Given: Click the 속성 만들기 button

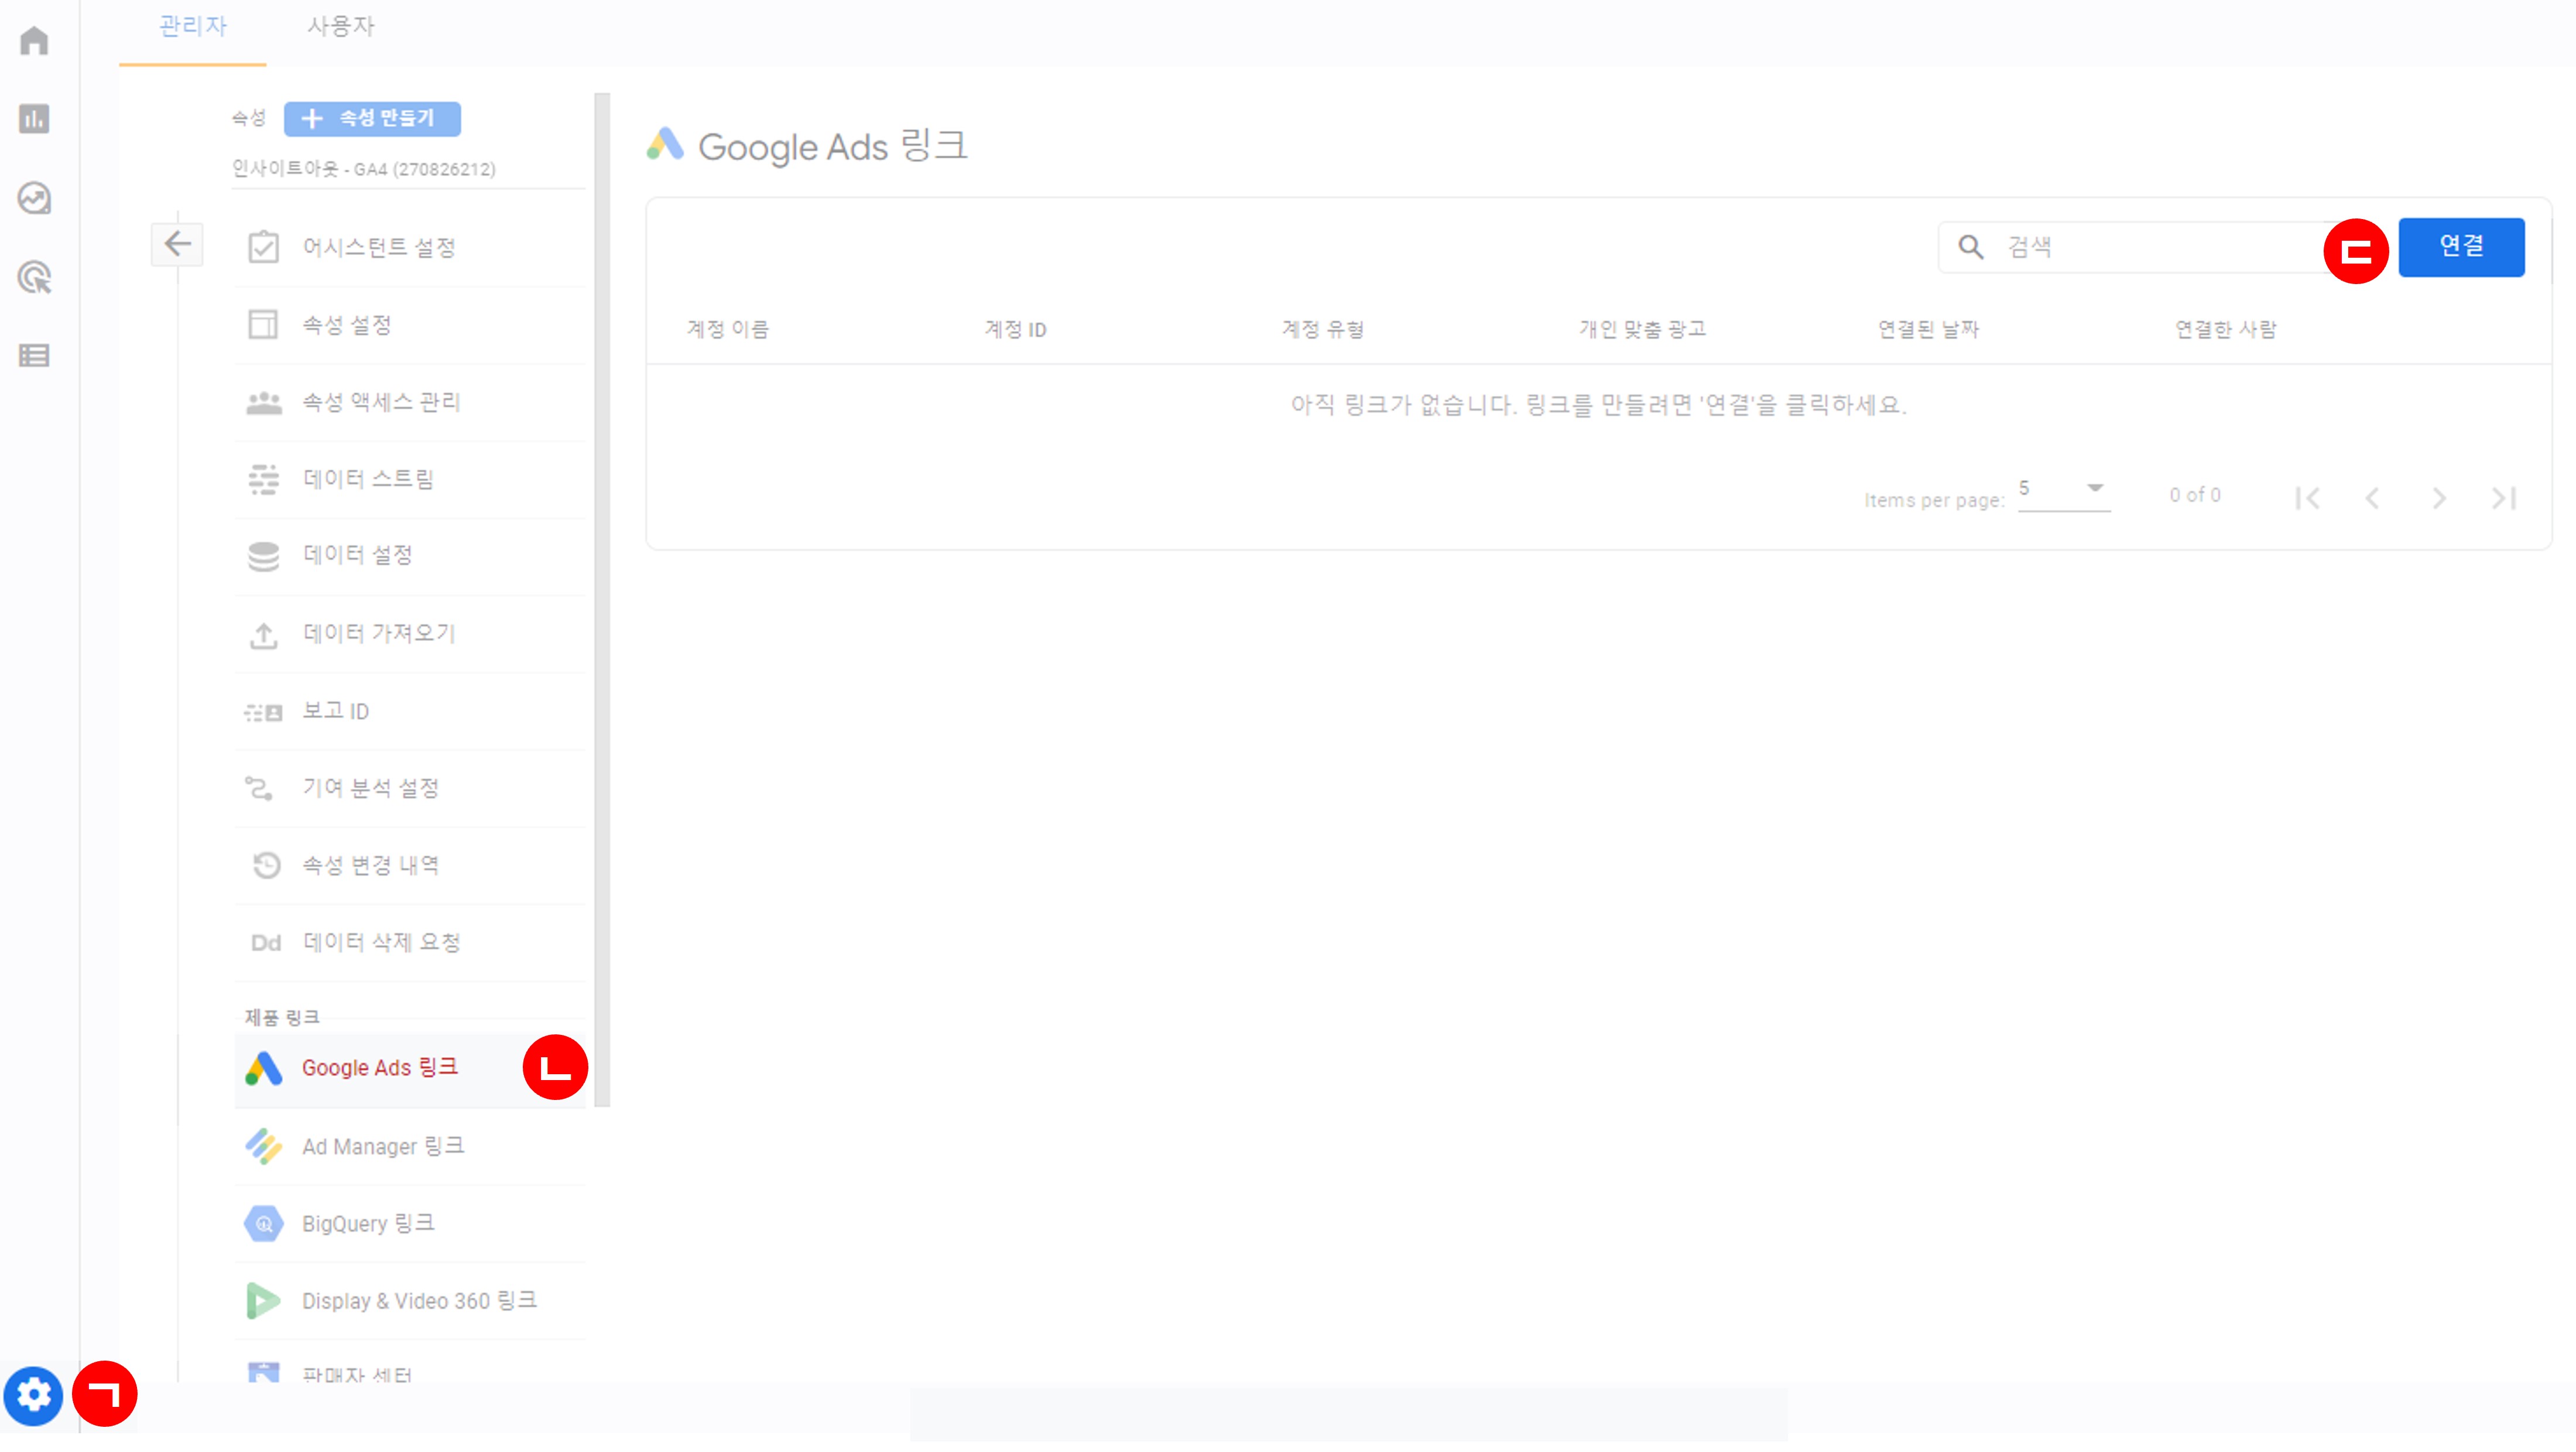Looking at the screenshot, I should (372, 118).
